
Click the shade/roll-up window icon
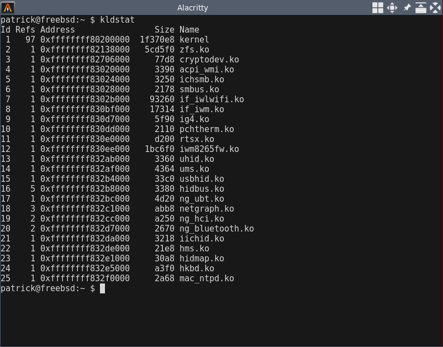(x=421, y=8)
